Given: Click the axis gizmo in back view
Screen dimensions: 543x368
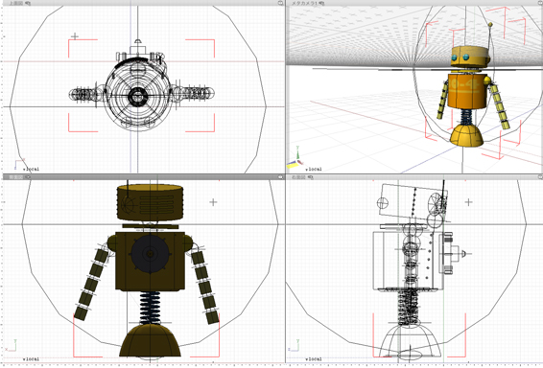Looking at the screenshot, I should 11,345.
